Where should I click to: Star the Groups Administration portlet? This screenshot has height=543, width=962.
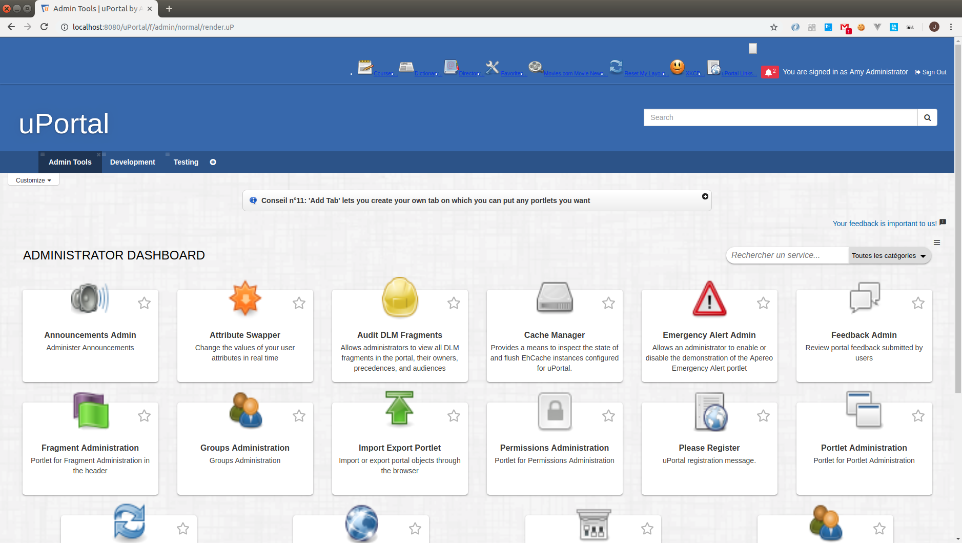click(299, 416)
